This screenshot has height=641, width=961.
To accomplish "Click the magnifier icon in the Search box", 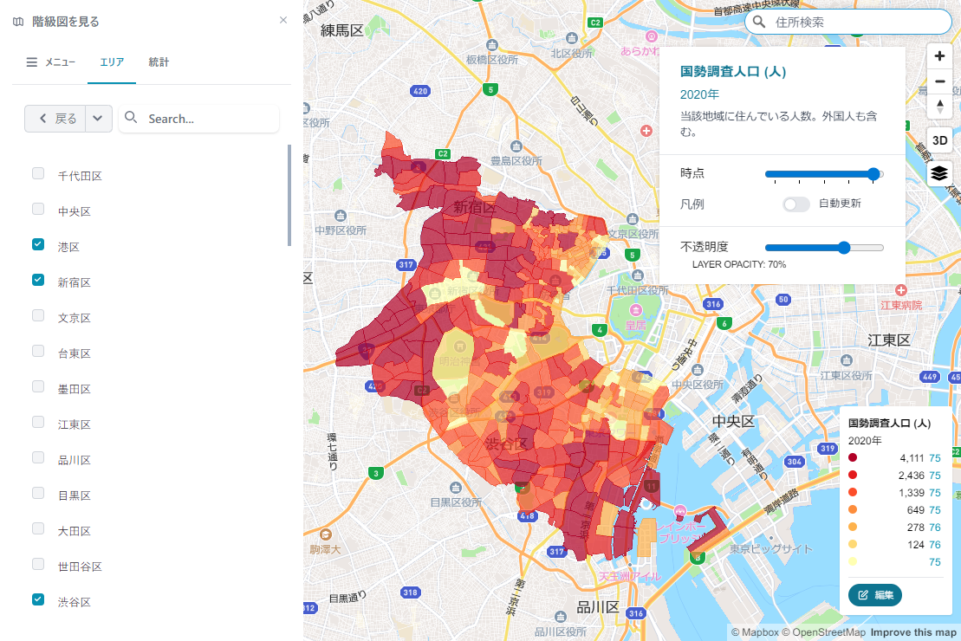I will click(131, 118).
